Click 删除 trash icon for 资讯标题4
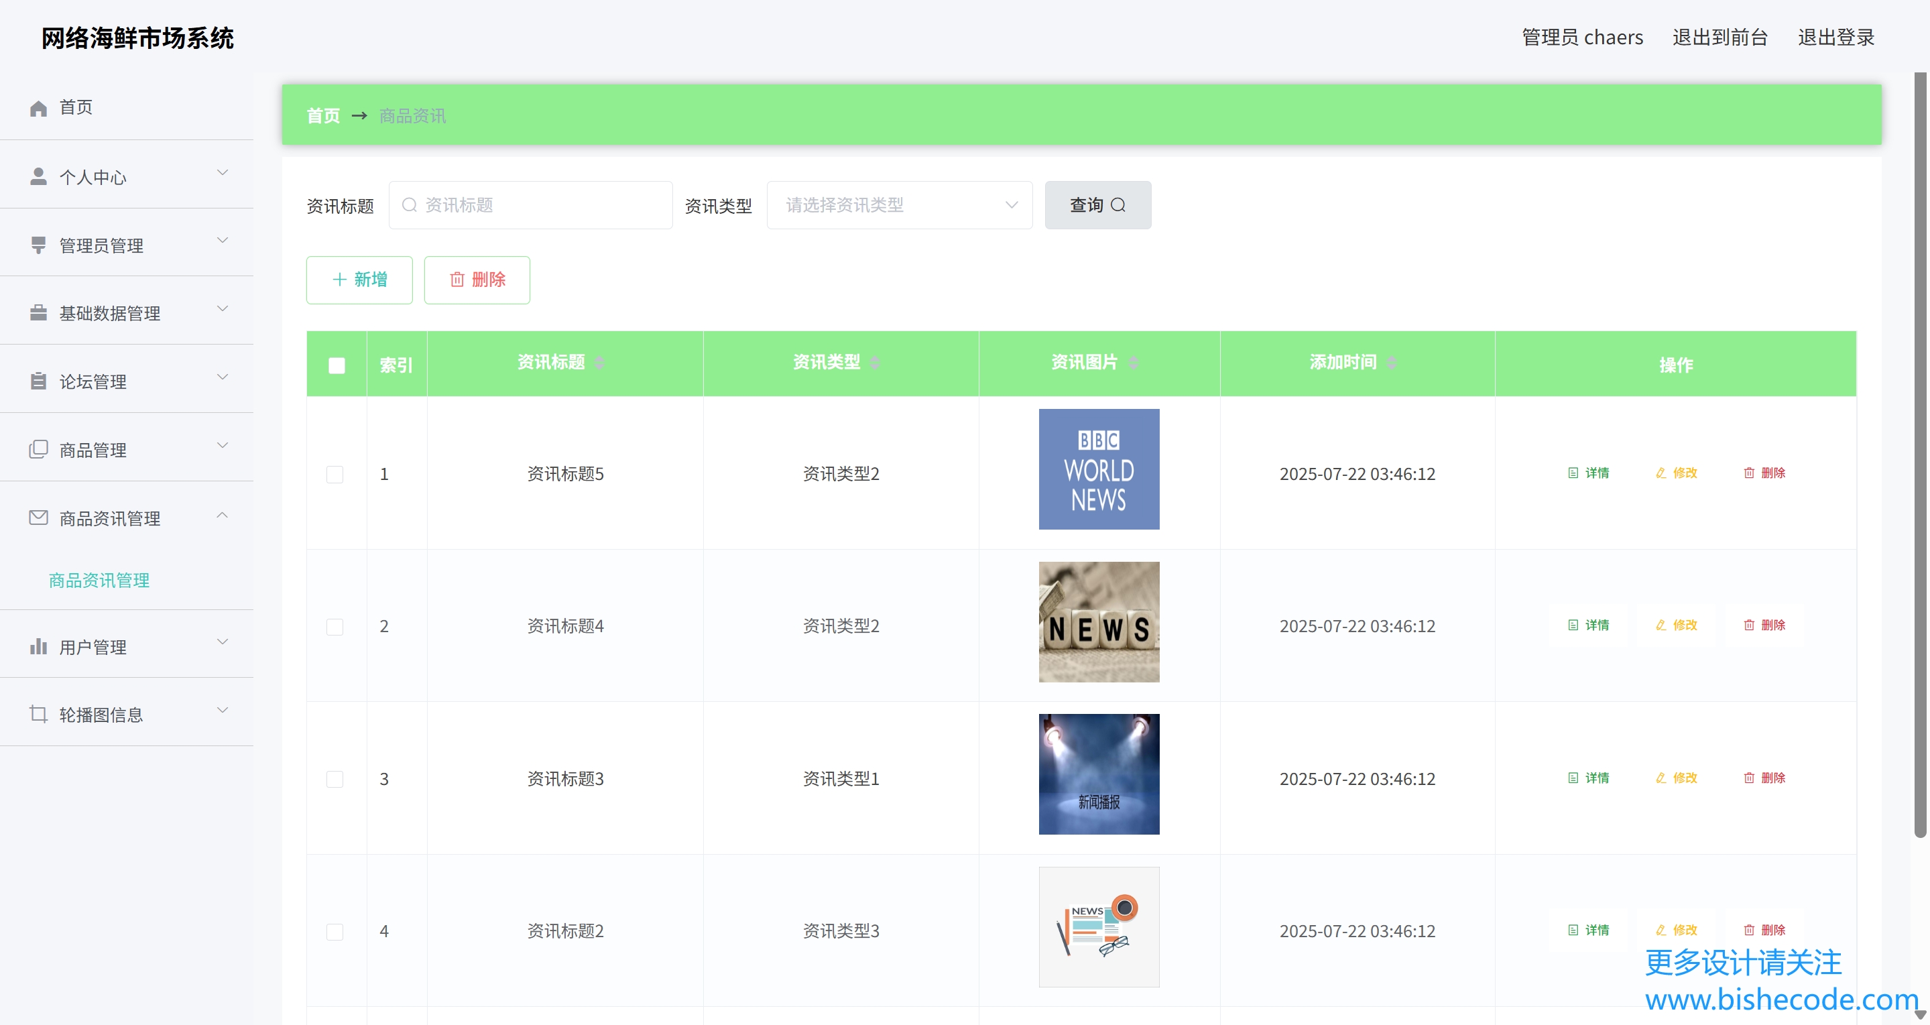The height and width of the screenshot is (1025, 1930). pyautogui.click(x=1749, y=625)
